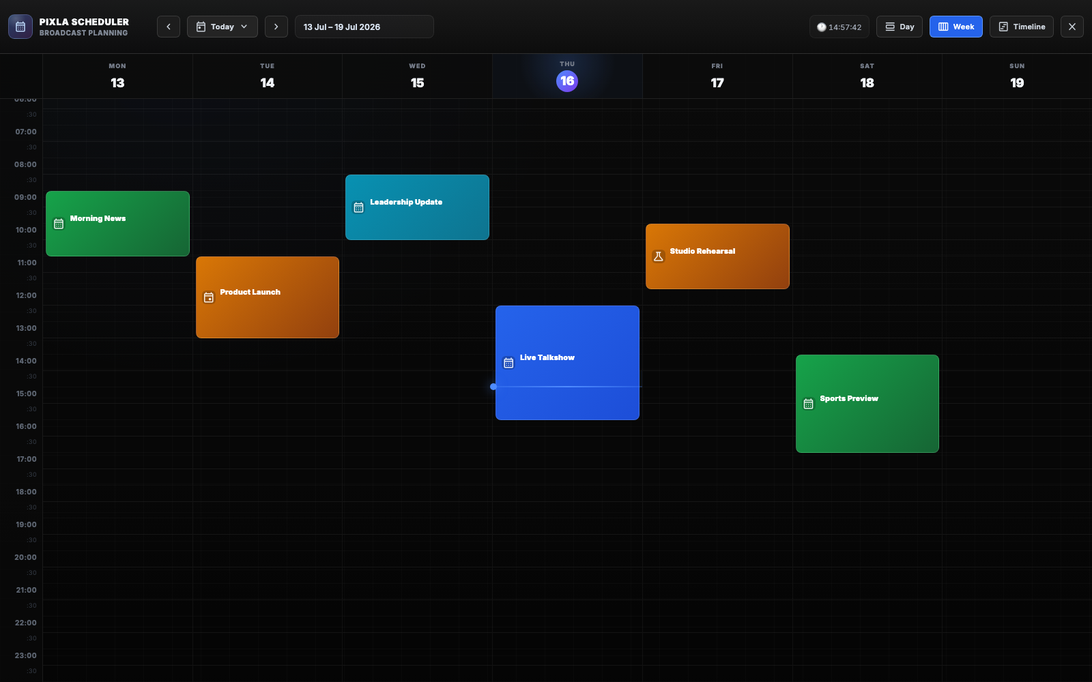The image size is (1092, 682).
Task: Open the Leadership Update event title
Action: [x=406, y=202]
